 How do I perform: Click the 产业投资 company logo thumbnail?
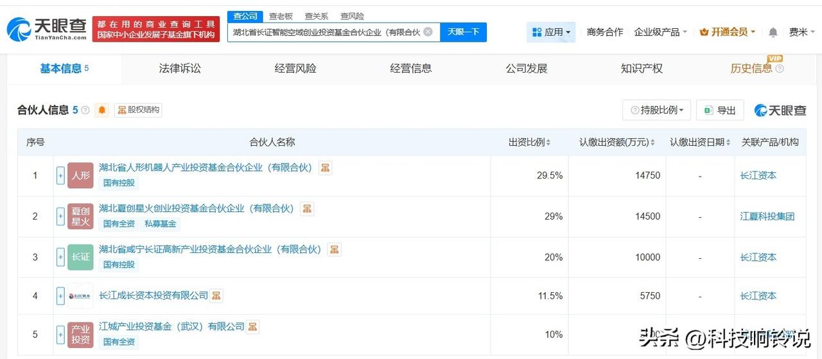[x=80, y=335]
